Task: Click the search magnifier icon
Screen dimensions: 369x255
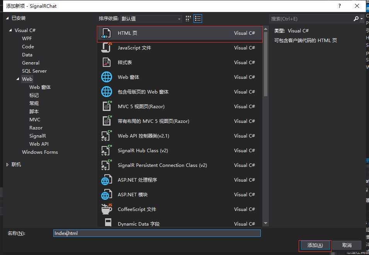Action: pos(356,19)
